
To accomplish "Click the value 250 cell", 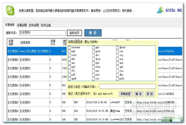I will pyautogui.click(x=79, y=119).
